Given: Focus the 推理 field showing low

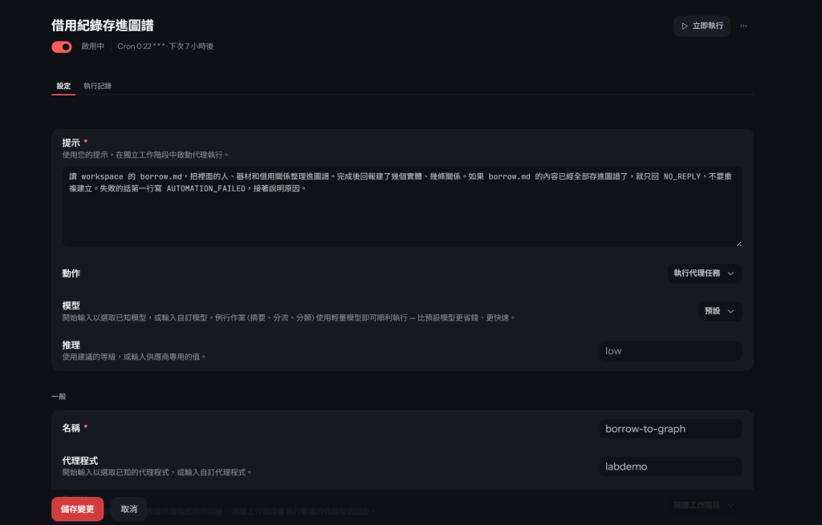Looking at the screenshot, I should 670,351.
